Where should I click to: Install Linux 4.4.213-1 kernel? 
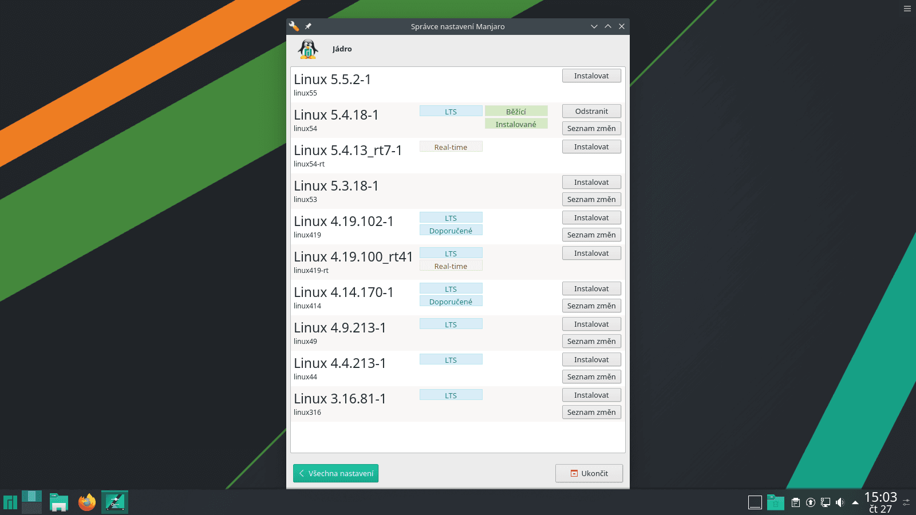coord(591,360)
